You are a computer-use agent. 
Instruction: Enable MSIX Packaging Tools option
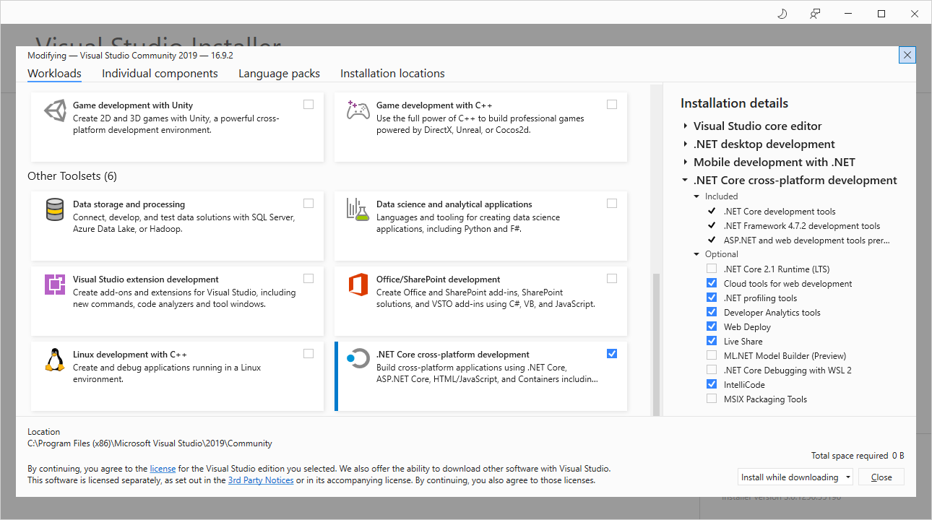pos(712,399)
